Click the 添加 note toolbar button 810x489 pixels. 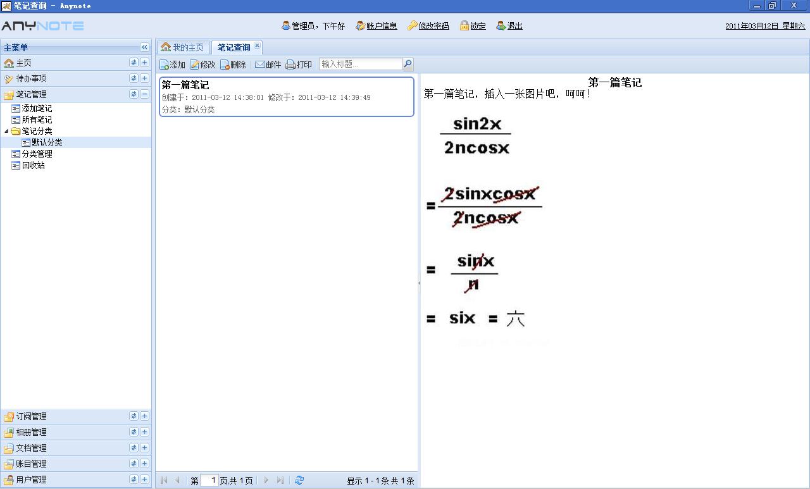(x=172, y=65)
